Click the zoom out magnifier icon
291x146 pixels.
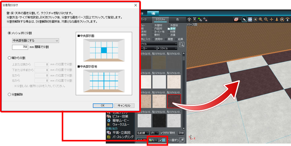click(x=266, y=19)
